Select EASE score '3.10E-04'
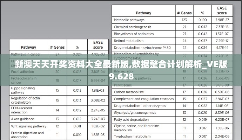Screen dimensions: 242x140 click(98, 72)
